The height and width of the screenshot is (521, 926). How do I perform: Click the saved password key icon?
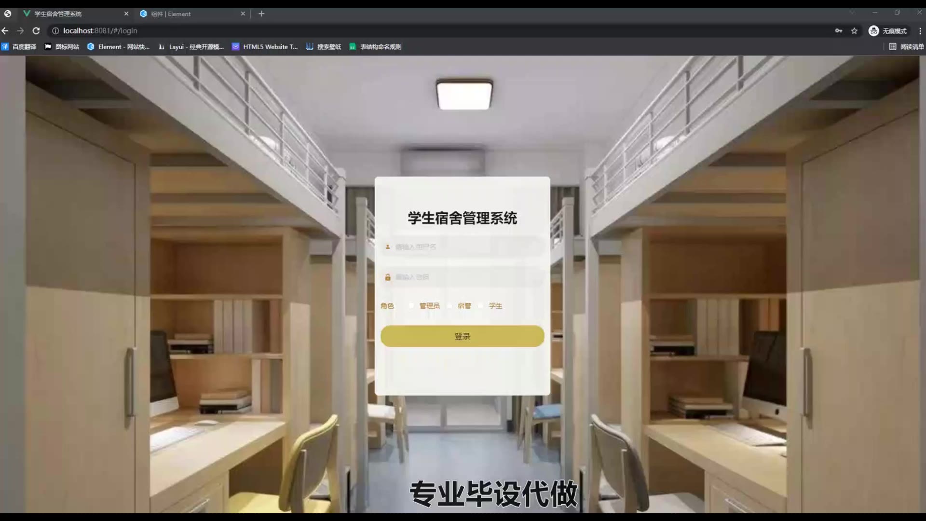point(839,31)
